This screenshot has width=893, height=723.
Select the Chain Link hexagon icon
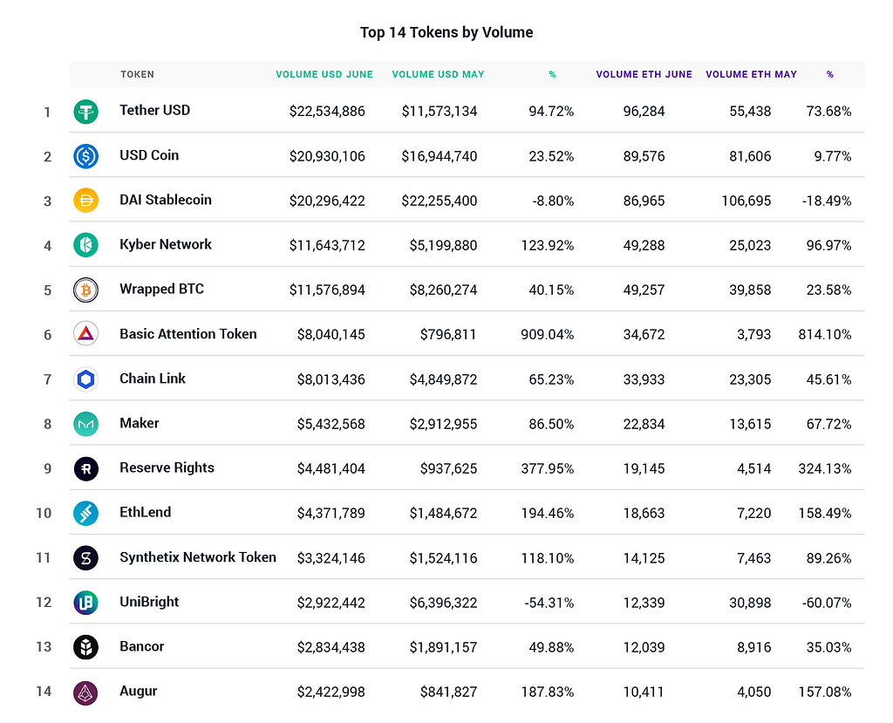tap(85, 379)
